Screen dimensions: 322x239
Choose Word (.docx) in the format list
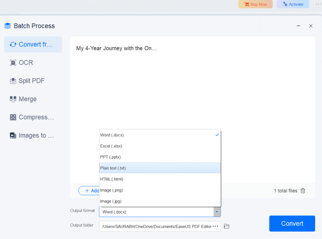pyautogui.click(x=160, y=135)
